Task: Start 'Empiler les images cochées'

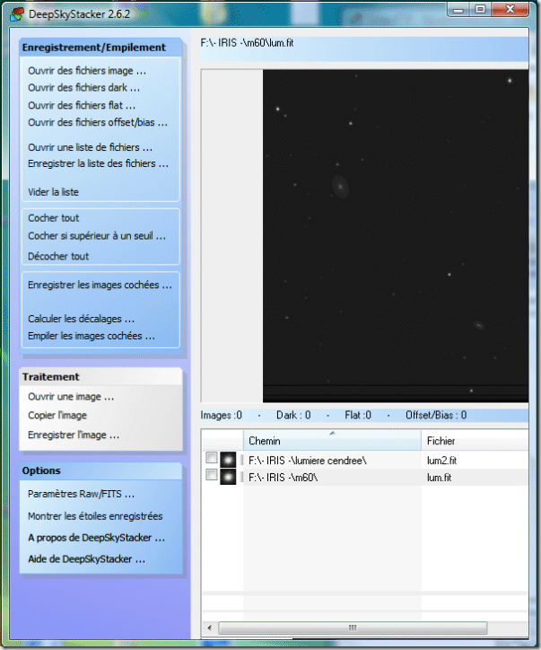Action: pyautogui.click(x=91, y=336)
